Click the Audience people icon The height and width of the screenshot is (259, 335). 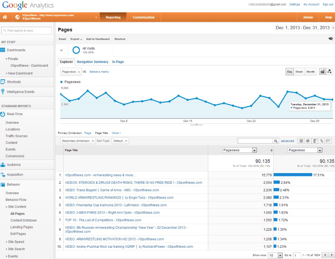[x=3, y=165]
